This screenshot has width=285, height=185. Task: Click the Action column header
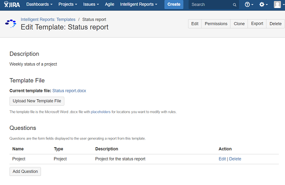click(225, 149)
